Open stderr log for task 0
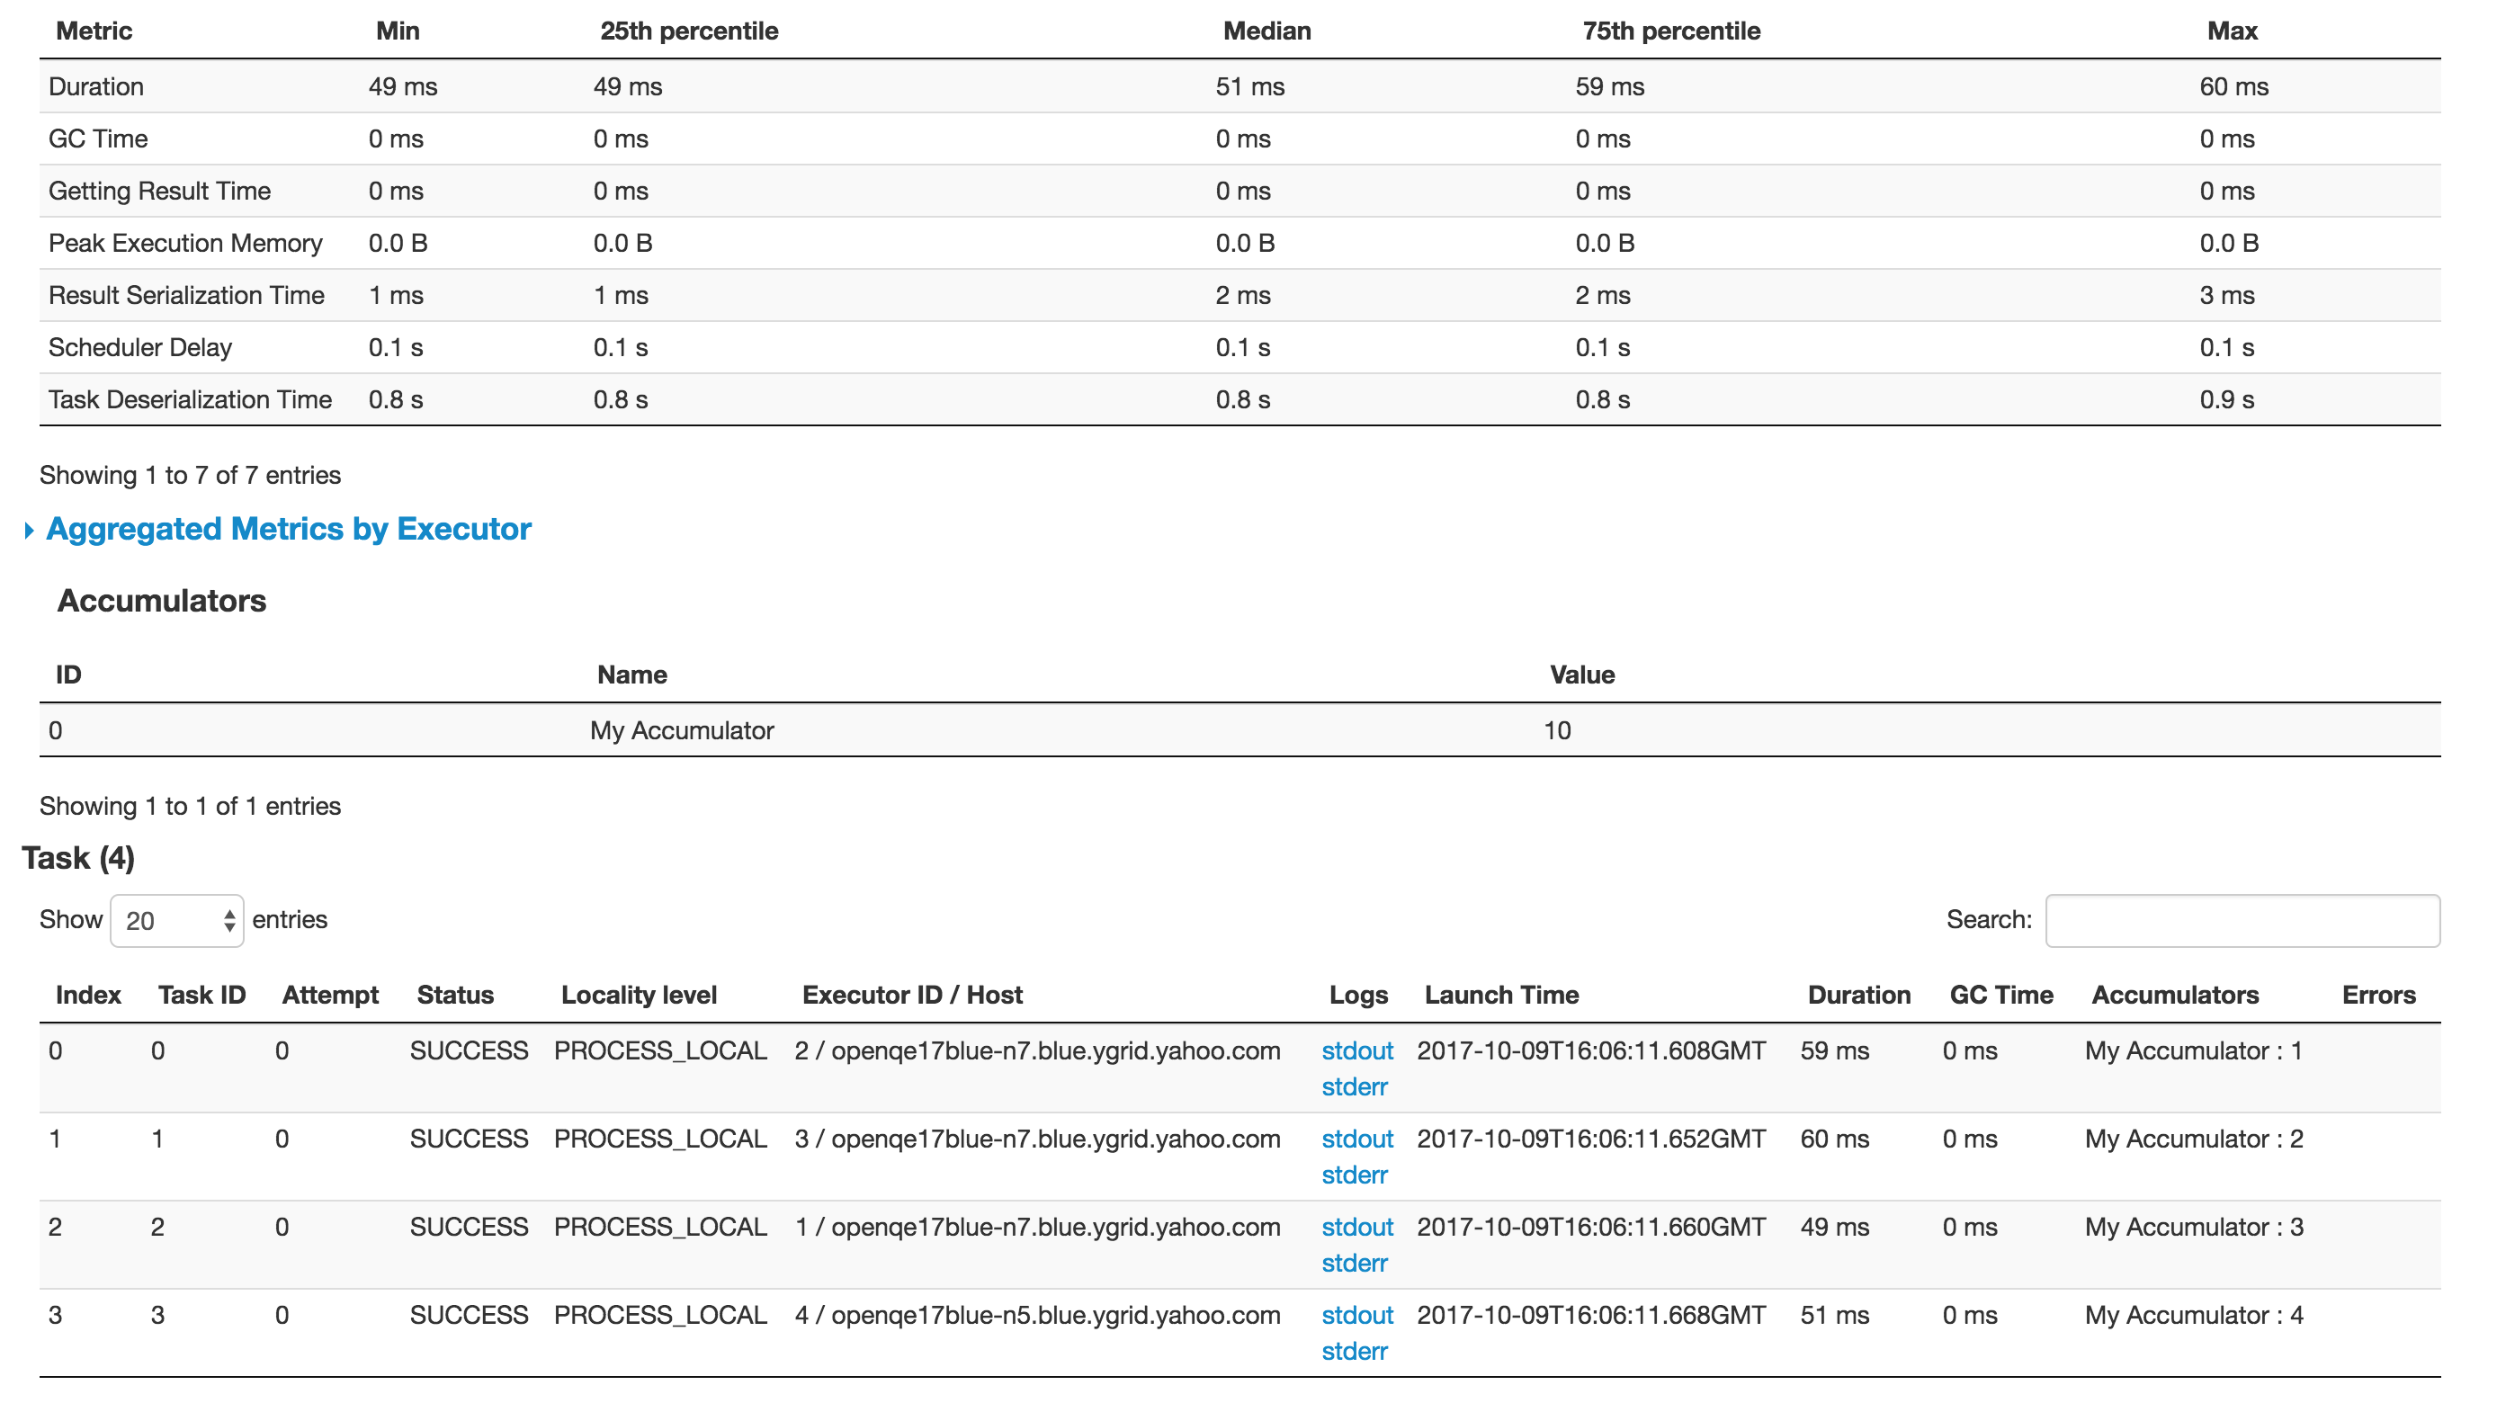The image size is (2497, 1403). [1353, 1087]
